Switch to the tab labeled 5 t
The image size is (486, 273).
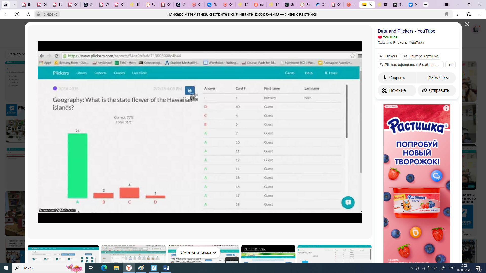coord(398,5)
